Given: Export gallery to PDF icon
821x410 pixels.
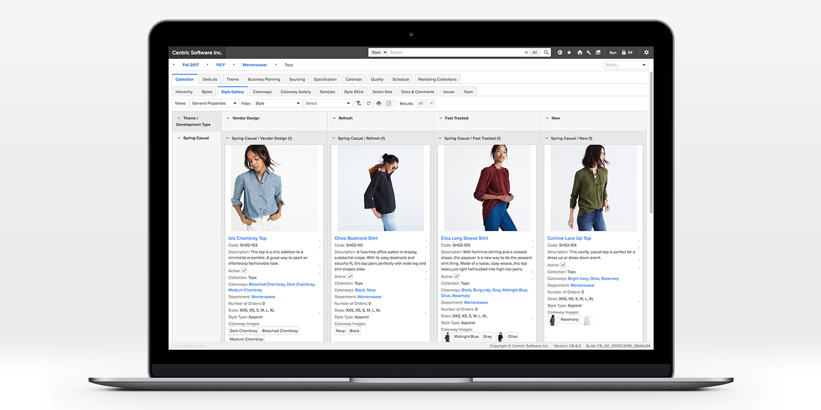Looking at the screenshot, I should click(389, 104).
